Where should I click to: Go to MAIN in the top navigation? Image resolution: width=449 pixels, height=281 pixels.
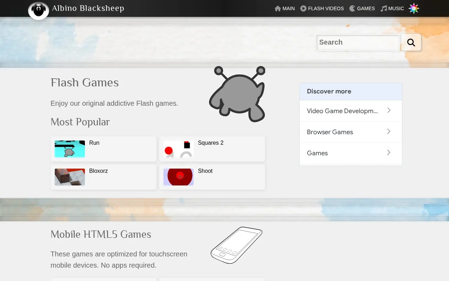click(289, 8)
